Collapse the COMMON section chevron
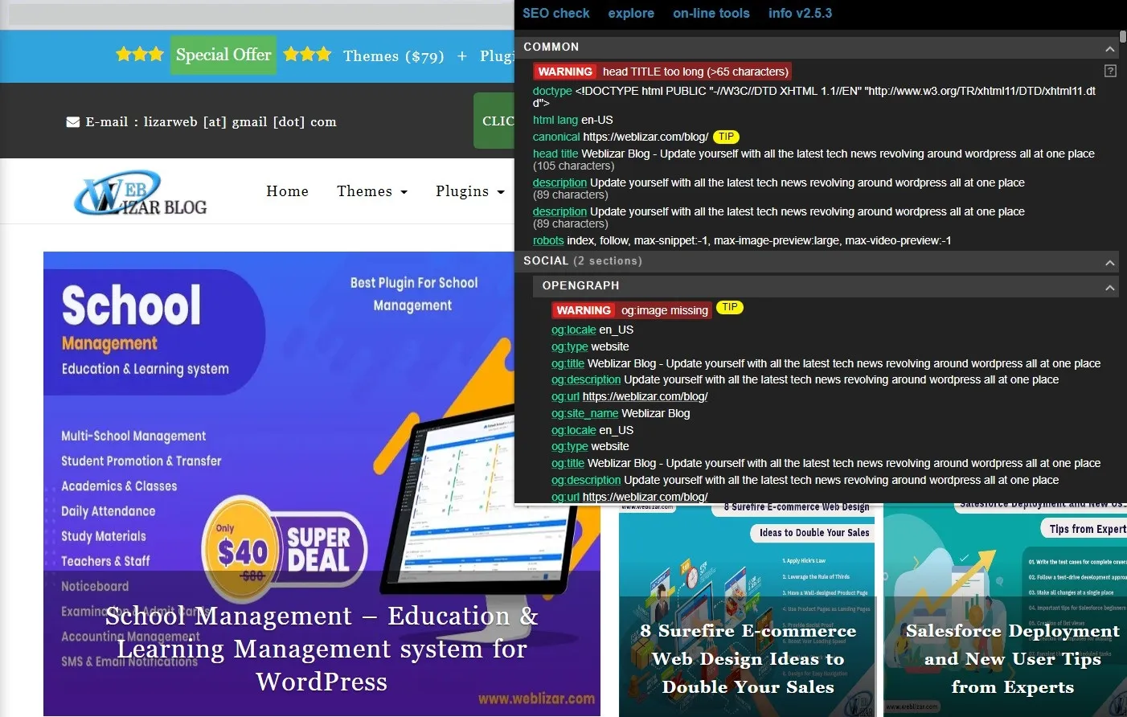 tap(1109, 48)
